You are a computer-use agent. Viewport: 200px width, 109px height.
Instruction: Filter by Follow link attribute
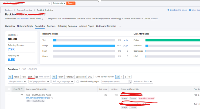60,77
